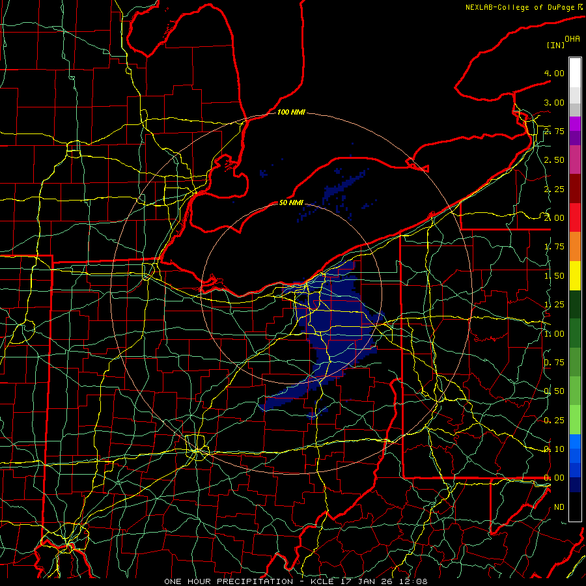586x586 pixels.
Task: Click the 50 NMI range ring label
Action: 291,202
